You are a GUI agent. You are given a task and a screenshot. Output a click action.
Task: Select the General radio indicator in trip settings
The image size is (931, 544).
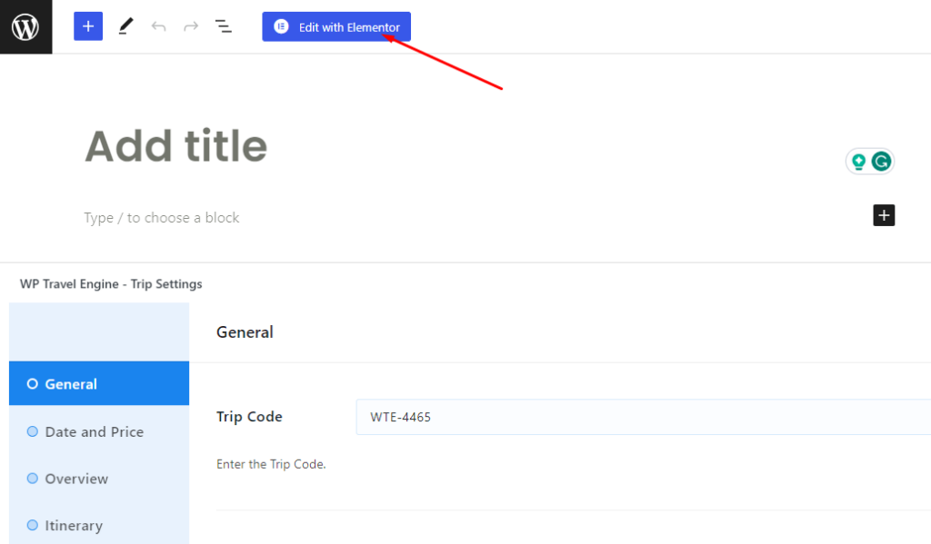click(x=34, y=383)
